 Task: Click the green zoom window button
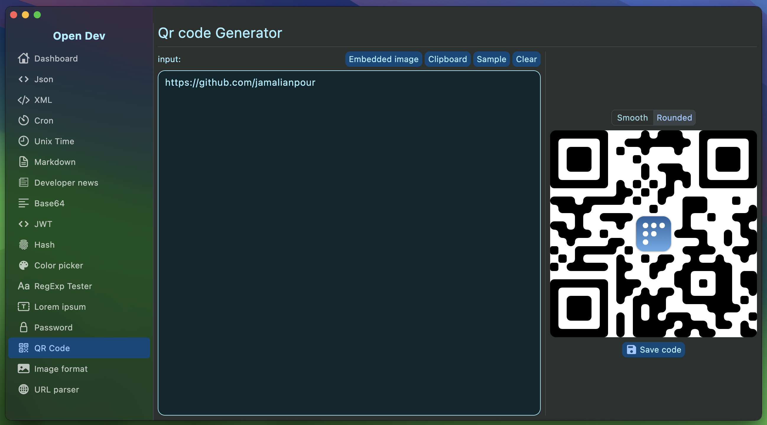click(x=37, y=15)
